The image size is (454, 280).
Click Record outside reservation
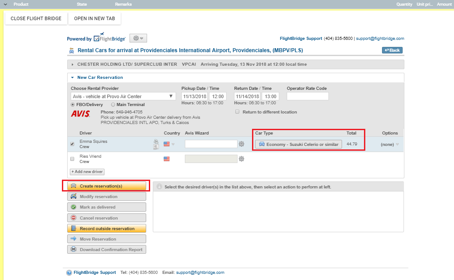coord(107,229)
